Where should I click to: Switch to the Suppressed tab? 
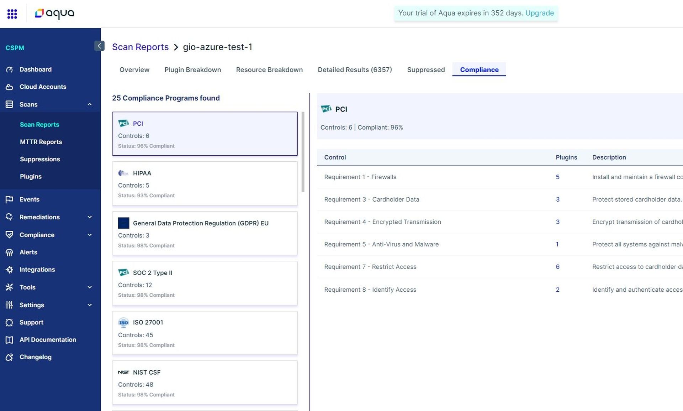pos(426,70)
